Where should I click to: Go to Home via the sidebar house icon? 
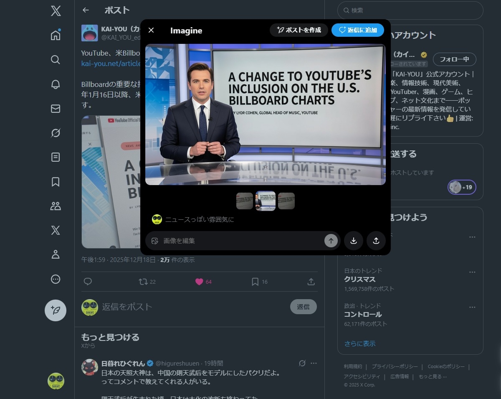[55, 36]
